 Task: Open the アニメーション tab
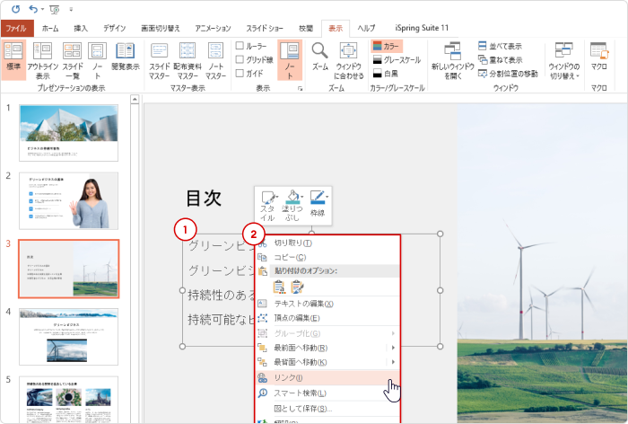coord(213,29)
